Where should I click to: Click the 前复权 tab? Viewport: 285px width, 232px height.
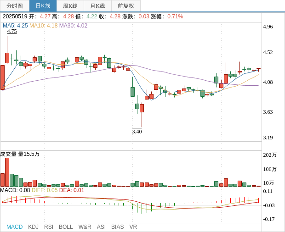pyautogui.click(x=126, y=6)
